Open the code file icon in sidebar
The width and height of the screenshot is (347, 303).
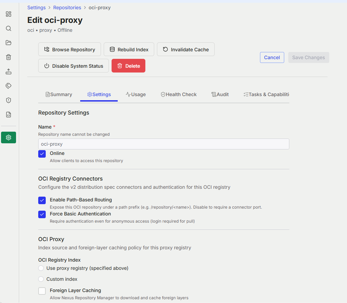[x=9, y=115]
